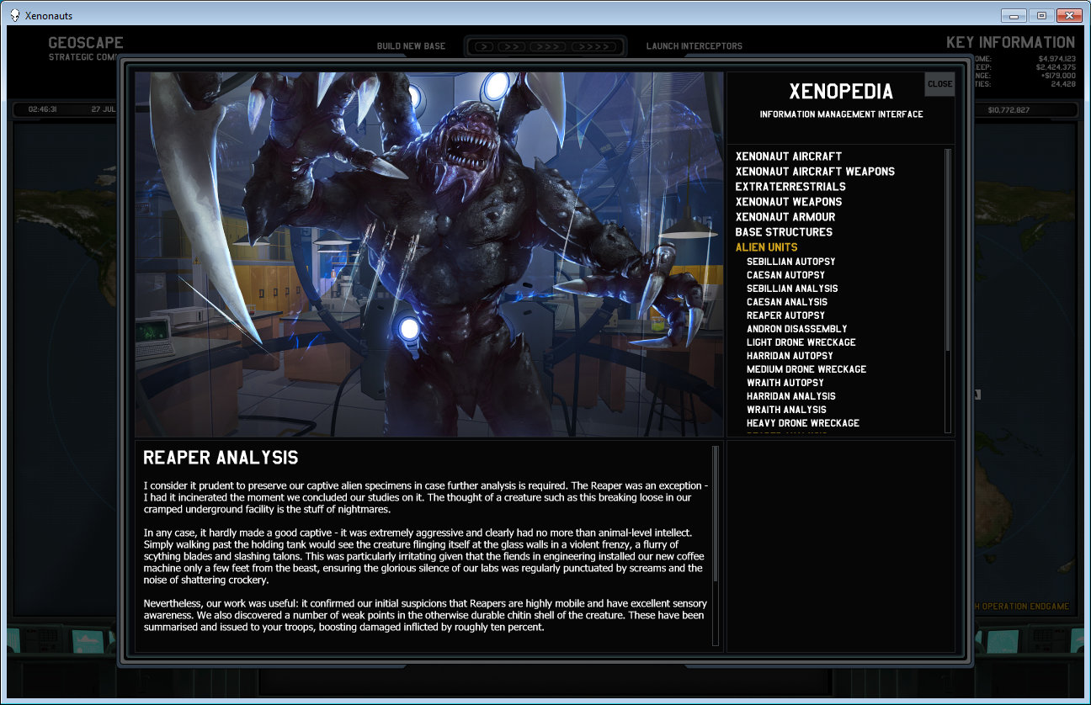Image resolution: width=1091 pixels, height=705 pixels.
Task: Select the Wraith Autopsy entry
Action: (785, 383)
